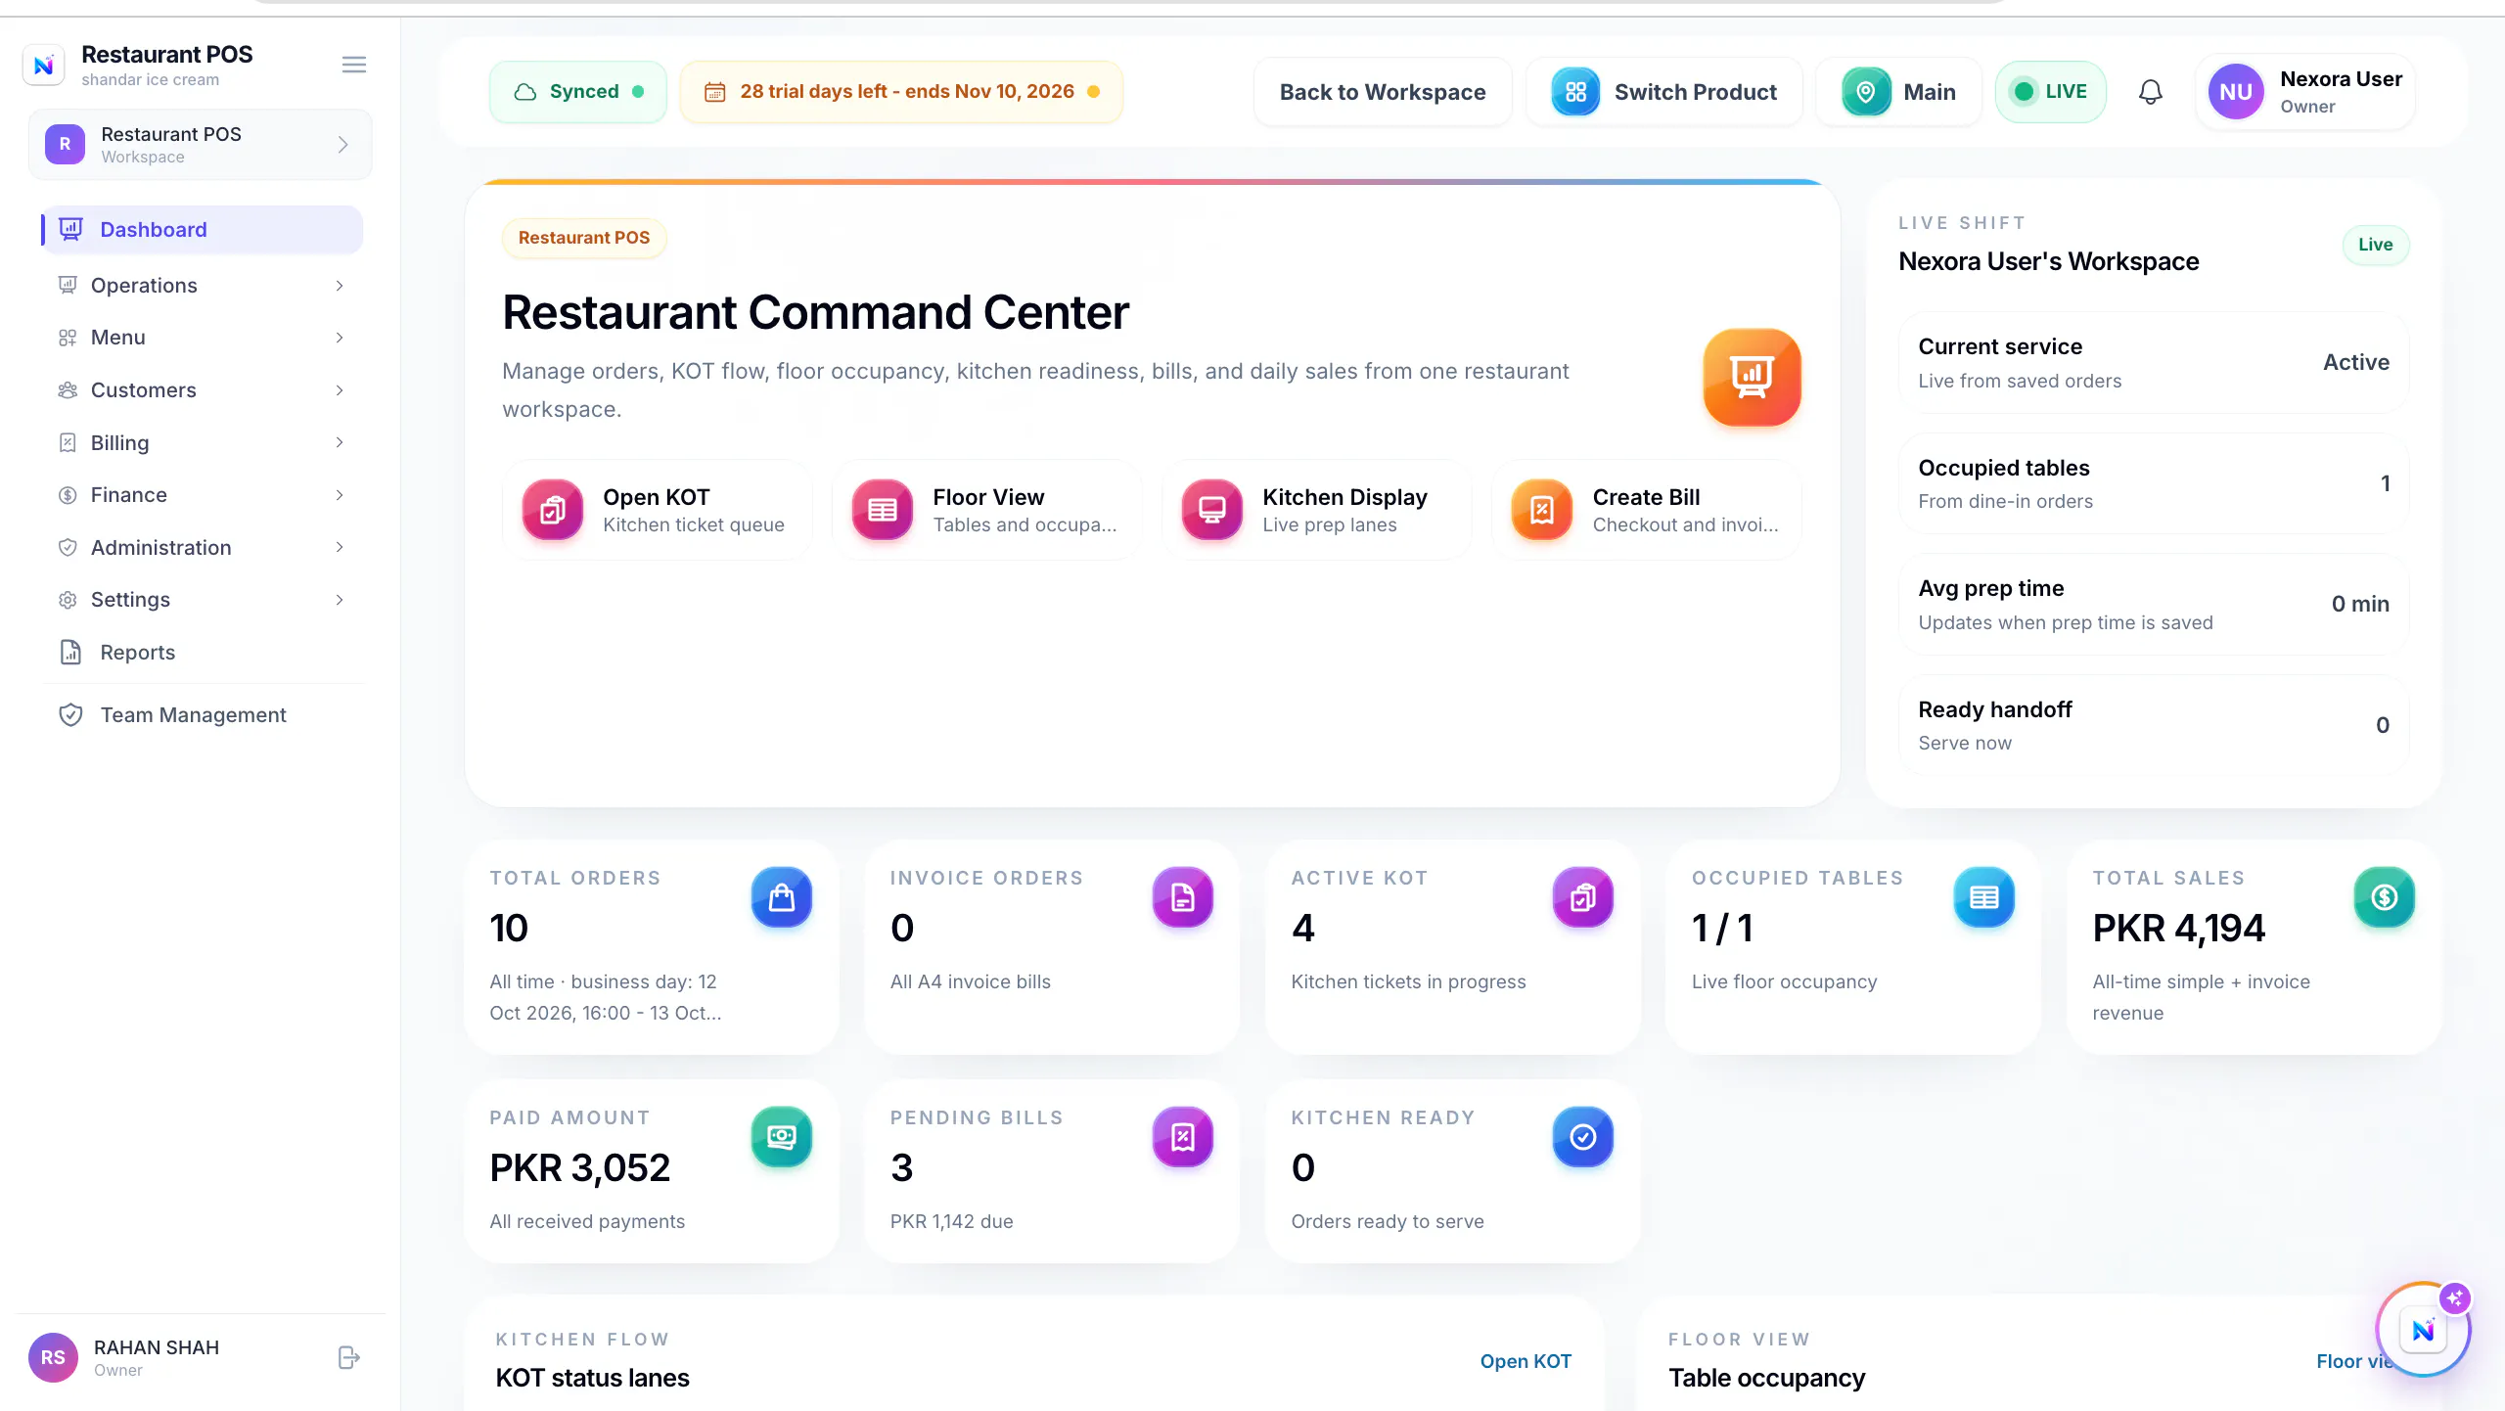Click Kitchen Ready checkmark icon

[1582, 1137]
